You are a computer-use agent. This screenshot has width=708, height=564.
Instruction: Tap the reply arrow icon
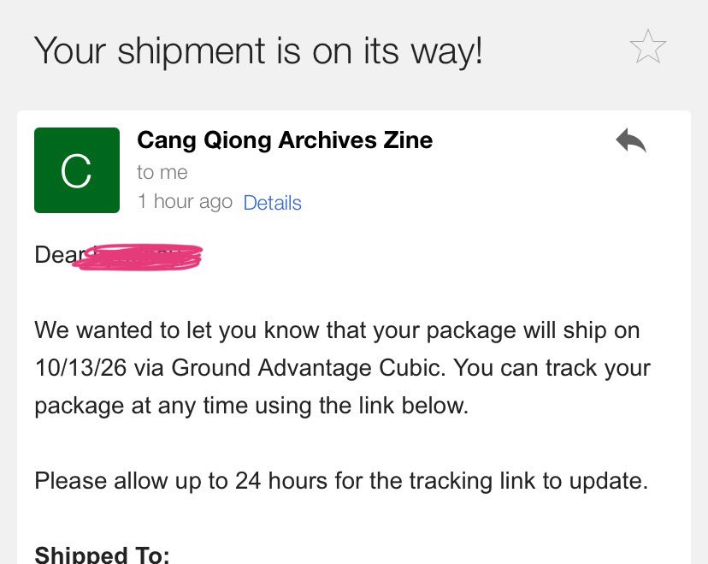click(631, 141)
